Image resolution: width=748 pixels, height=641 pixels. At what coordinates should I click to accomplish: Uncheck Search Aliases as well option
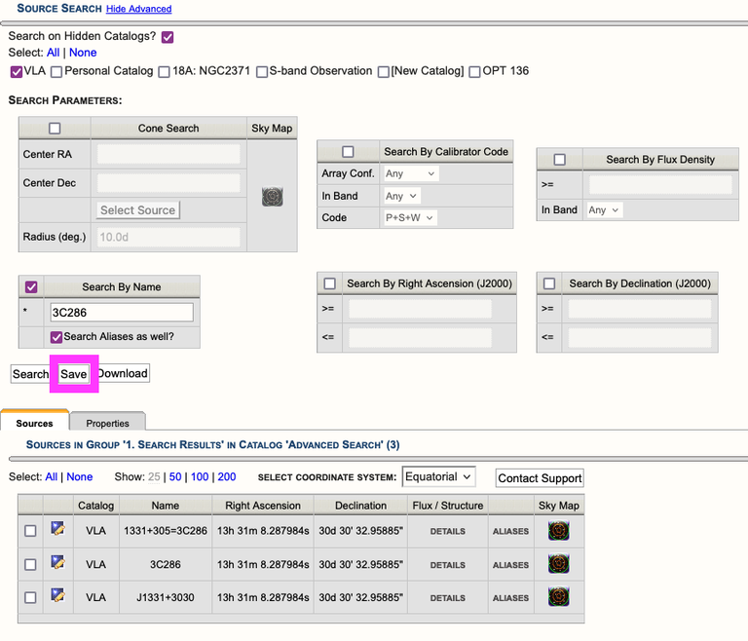(x=56, y=337)
